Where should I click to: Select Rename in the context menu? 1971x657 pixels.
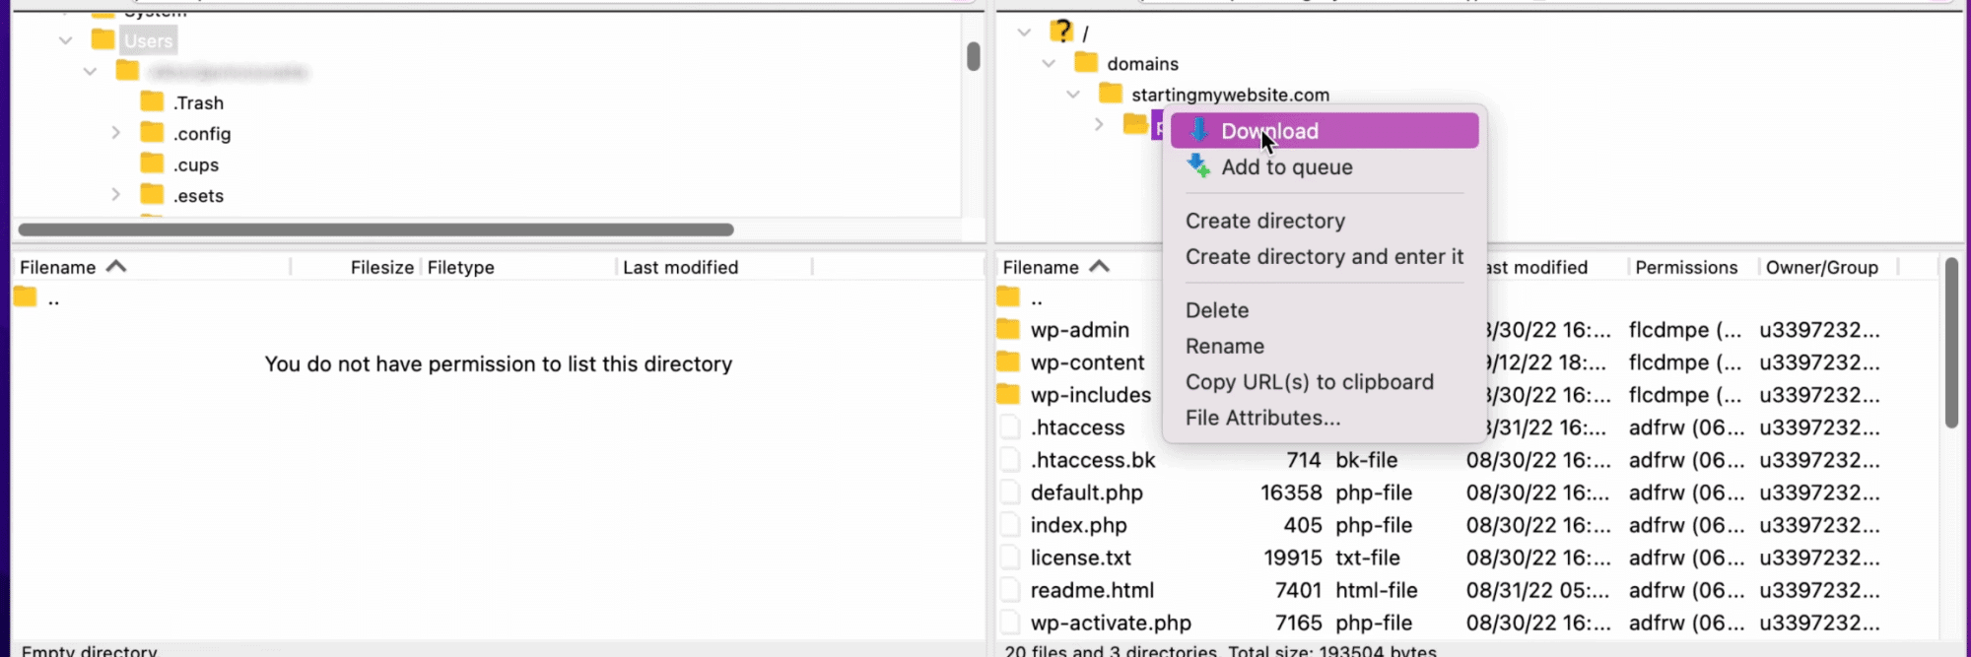pyautogui.click(x=1224, y=346)
